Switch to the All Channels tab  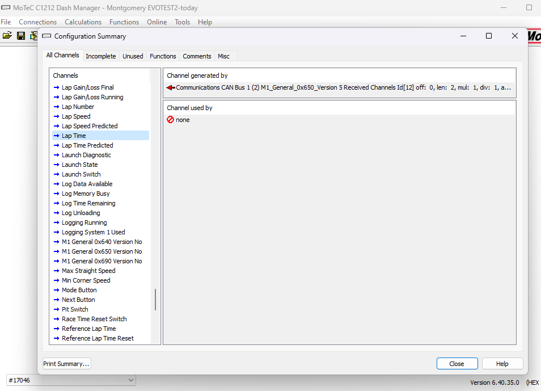[x=63, y=55]
